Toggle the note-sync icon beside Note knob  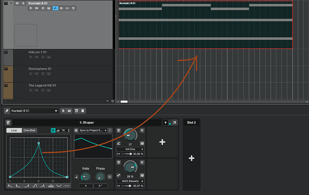(x=77, y=177)
